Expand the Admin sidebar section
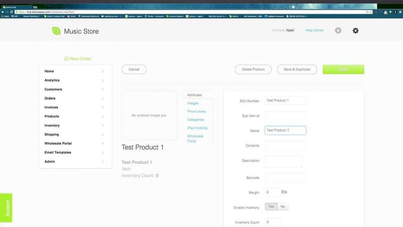 click(76, 161)
